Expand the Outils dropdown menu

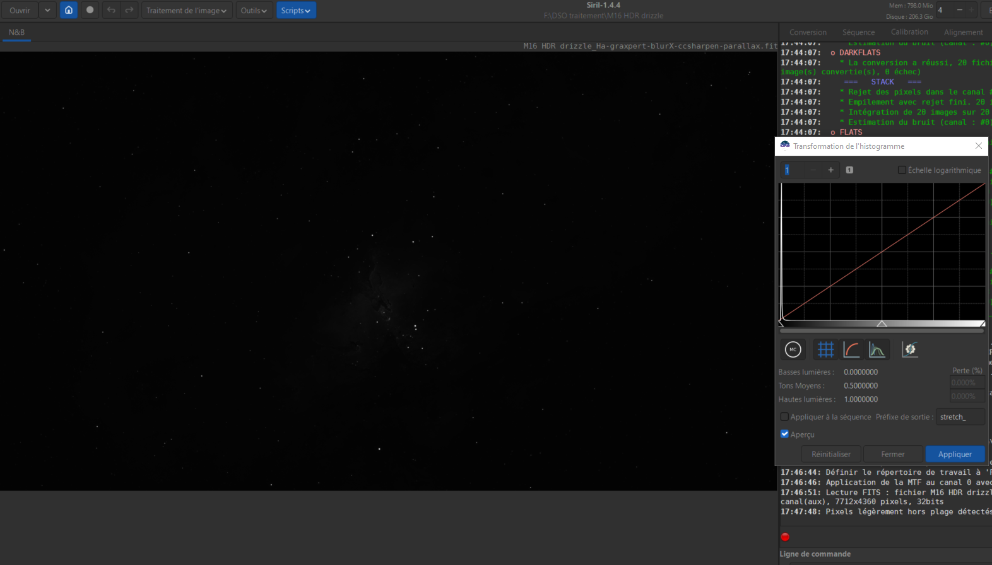pos(254,10)
